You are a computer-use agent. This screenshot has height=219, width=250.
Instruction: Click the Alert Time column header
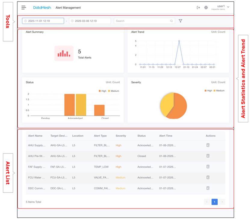click(166, 136)
